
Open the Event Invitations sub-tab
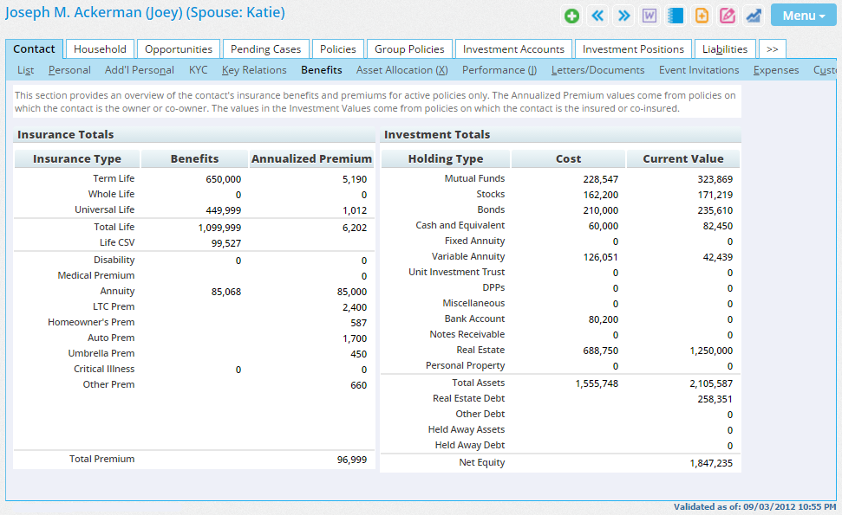(698, 70)
